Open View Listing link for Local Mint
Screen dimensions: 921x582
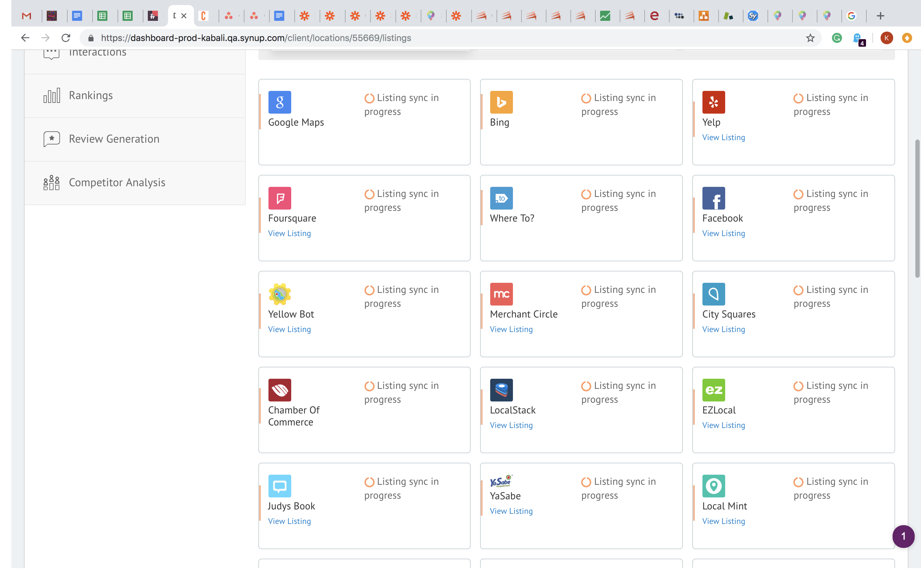(723, 521)
